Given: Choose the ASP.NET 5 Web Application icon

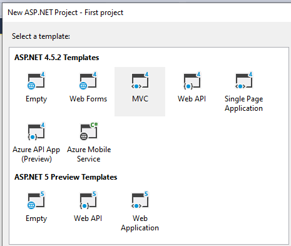Looking at the screenshot, I should point(140,200).
